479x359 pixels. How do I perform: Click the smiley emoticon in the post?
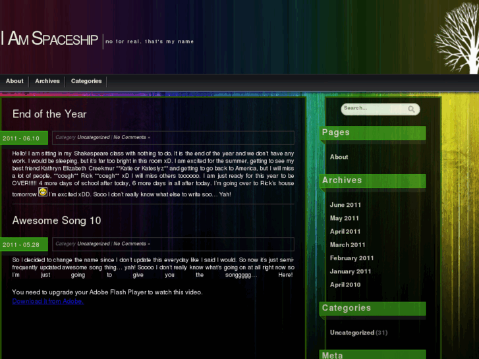pos(43,192)
